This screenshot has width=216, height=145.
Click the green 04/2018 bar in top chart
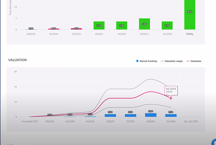(x=167, y=26)
